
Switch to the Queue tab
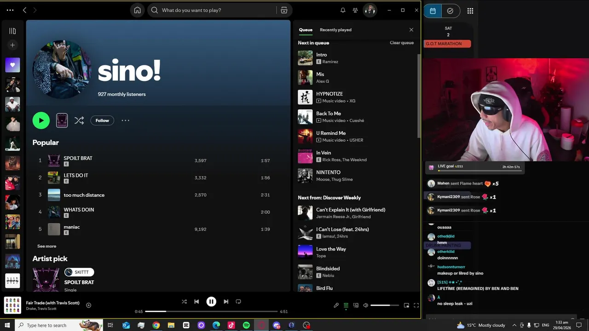coord(306,30)
